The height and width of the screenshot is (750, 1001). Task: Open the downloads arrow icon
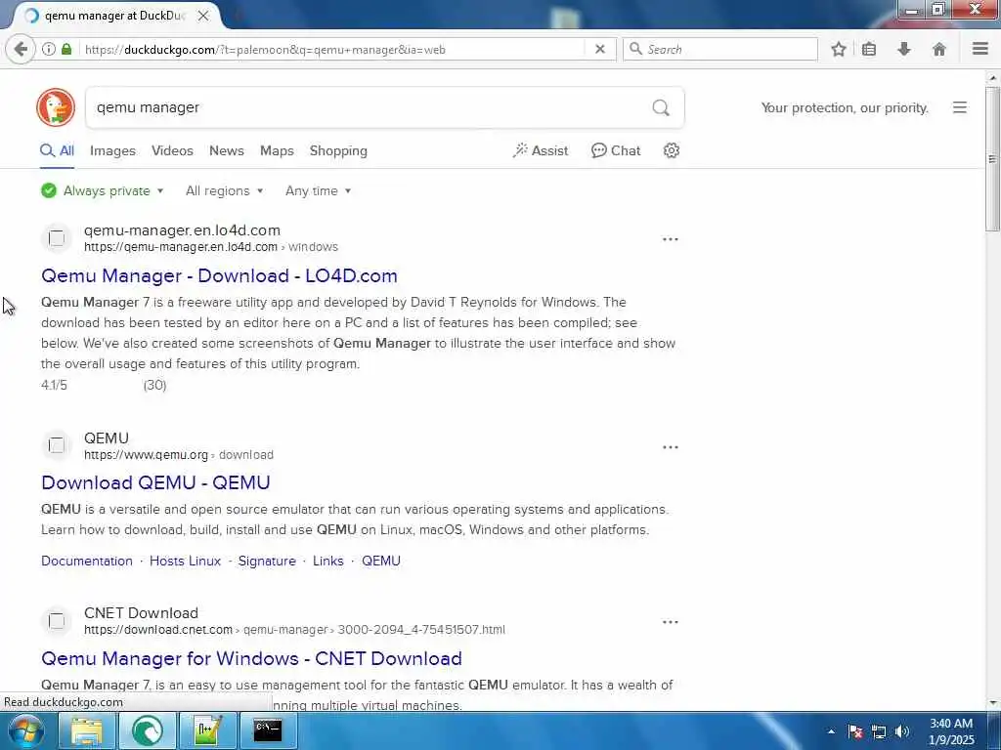(x=904, y=49)
